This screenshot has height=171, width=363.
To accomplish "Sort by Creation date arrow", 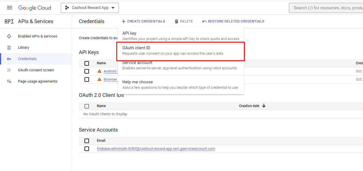I will 264,106.
